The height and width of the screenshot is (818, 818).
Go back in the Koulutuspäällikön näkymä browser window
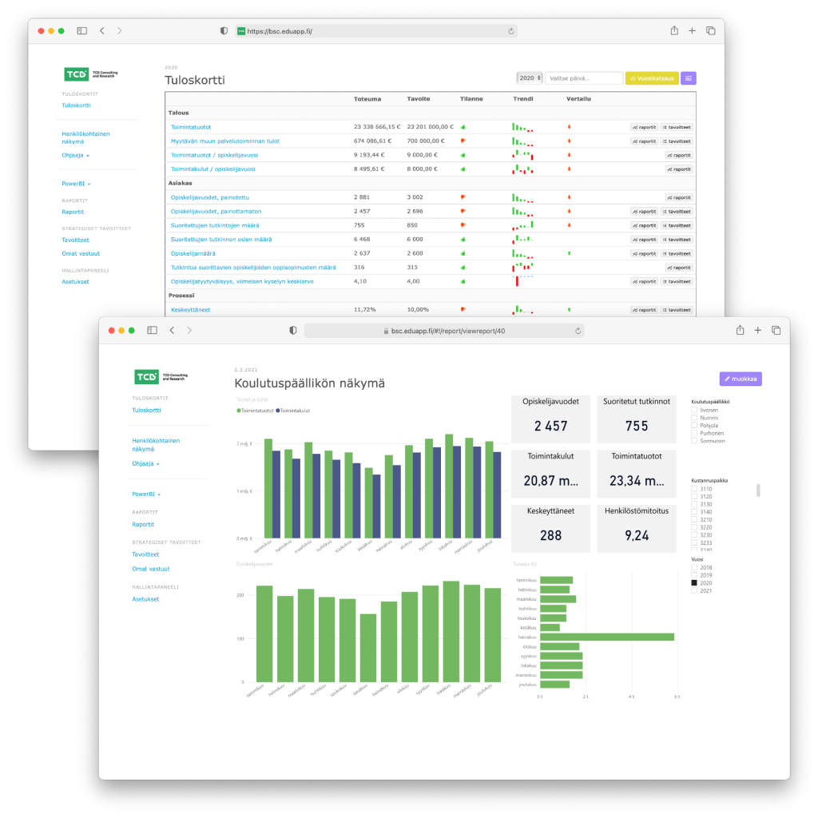point(173,330)
